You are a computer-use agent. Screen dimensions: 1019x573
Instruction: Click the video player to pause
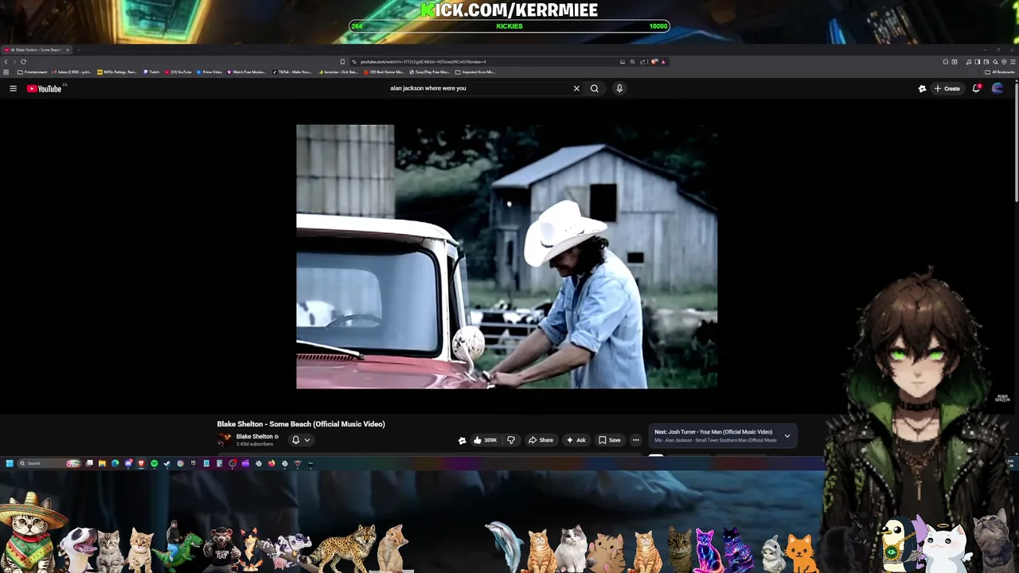[x=506, y=256]
